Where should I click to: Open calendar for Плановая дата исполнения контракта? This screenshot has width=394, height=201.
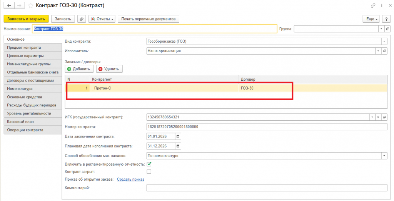(178, 146)
